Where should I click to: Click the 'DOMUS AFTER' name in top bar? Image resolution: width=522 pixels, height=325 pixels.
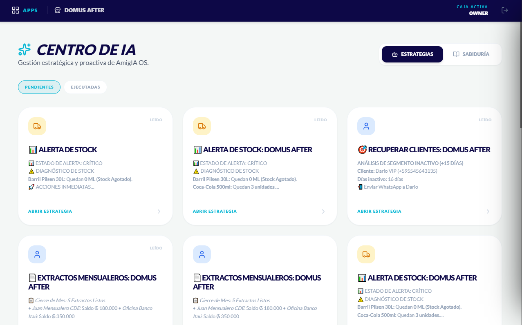(x=85, y=10)
